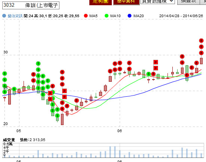Viewport: 206px width, 162px height.
Task: Click the topmost B marker above the last candlestick
Action: (x=201, y=41)
